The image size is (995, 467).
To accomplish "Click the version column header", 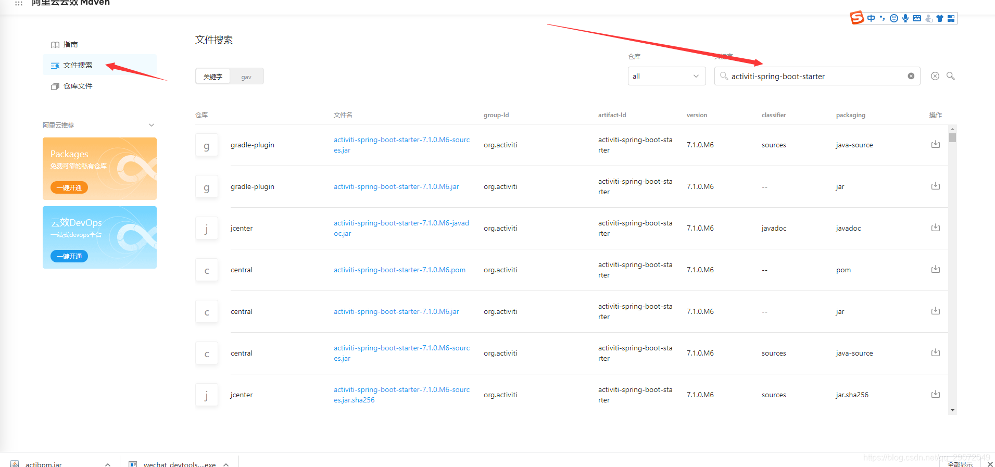I will tap(697, 115).
